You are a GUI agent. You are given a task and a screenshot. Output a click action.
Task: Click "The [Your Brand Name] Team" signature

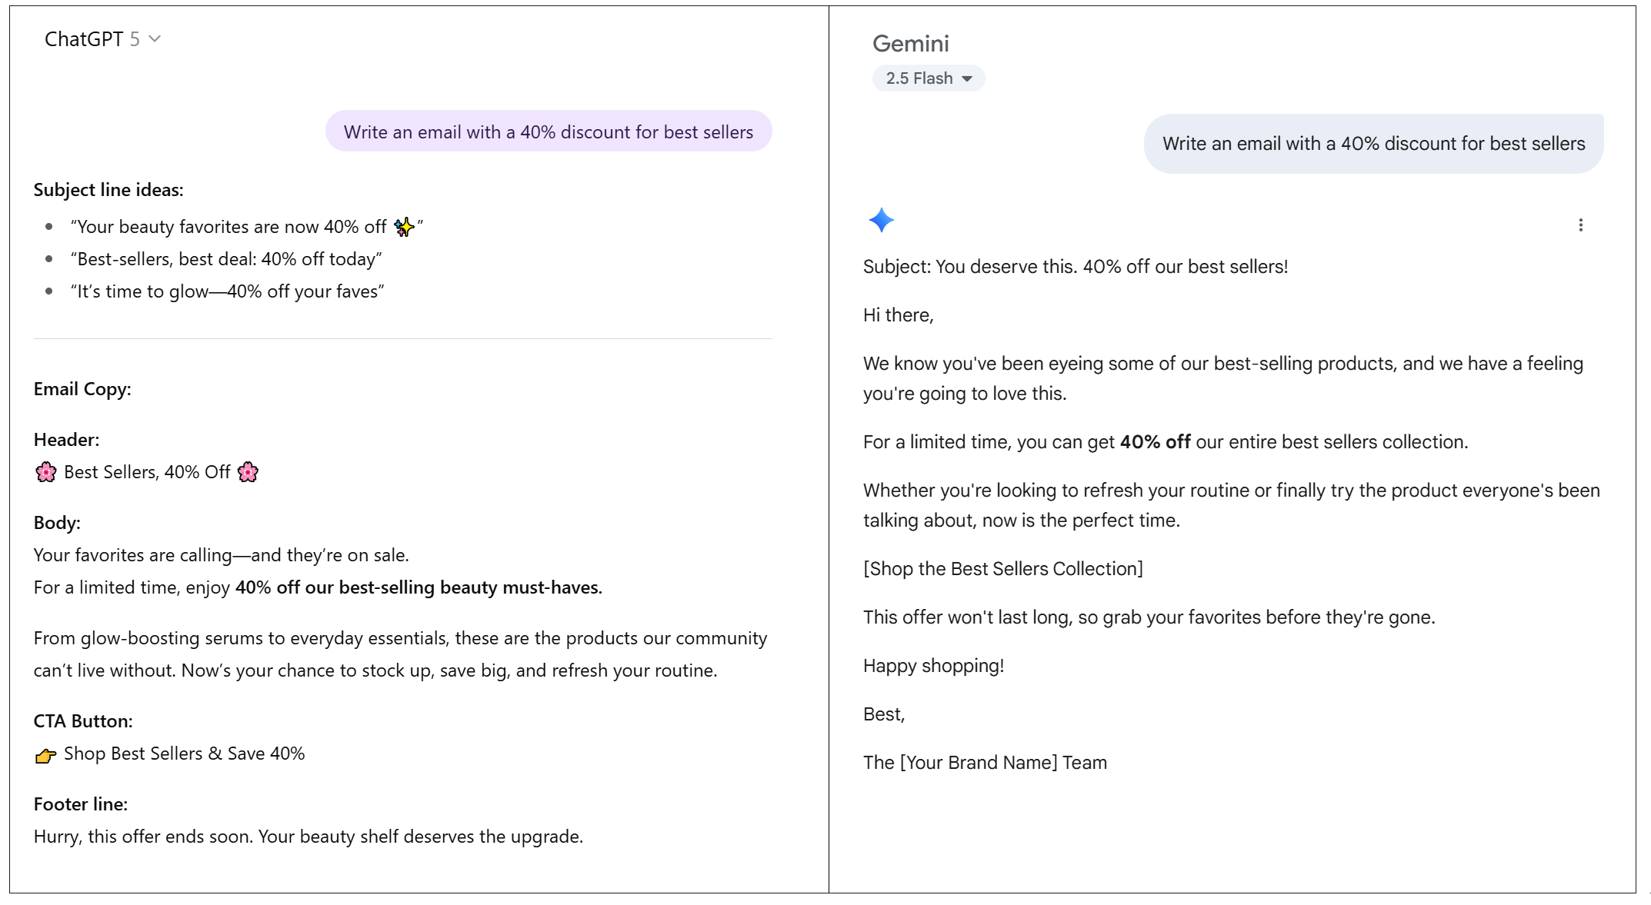click(985, 763)
